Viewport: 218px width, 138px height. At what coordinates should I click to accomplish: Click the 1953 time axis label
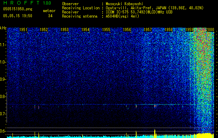[65, 30]
